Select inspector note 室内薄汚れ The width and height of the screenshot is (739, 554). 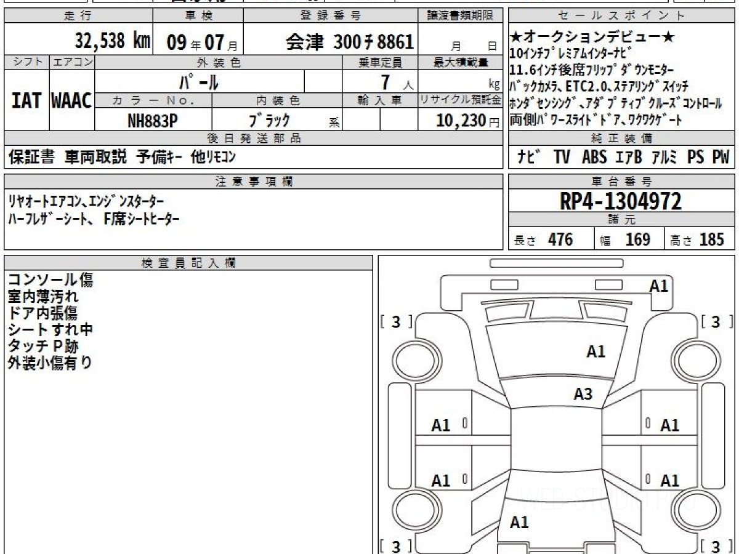[x=43, y=297]
